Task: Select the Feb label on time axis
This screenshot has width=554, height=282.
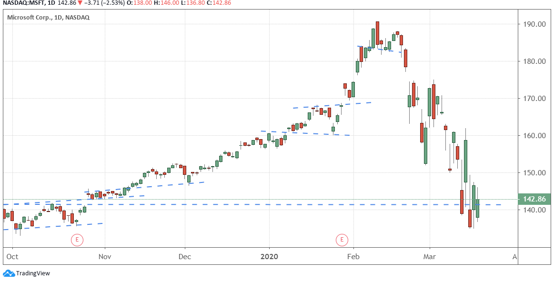Action: coord(354,257)
